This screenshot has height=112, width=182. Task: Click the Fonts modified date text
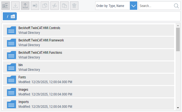(45, 82)
